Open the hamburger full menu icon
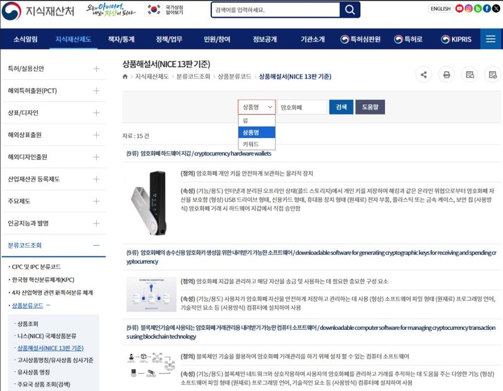This screenshot has width=503, height=391. click(491, 39)
